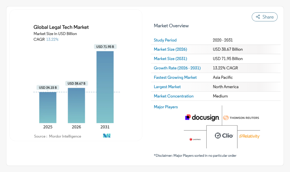Click the USD 34.15 B data label
The width and height of the screenshot is (290, 172).
tap(48, 88)
